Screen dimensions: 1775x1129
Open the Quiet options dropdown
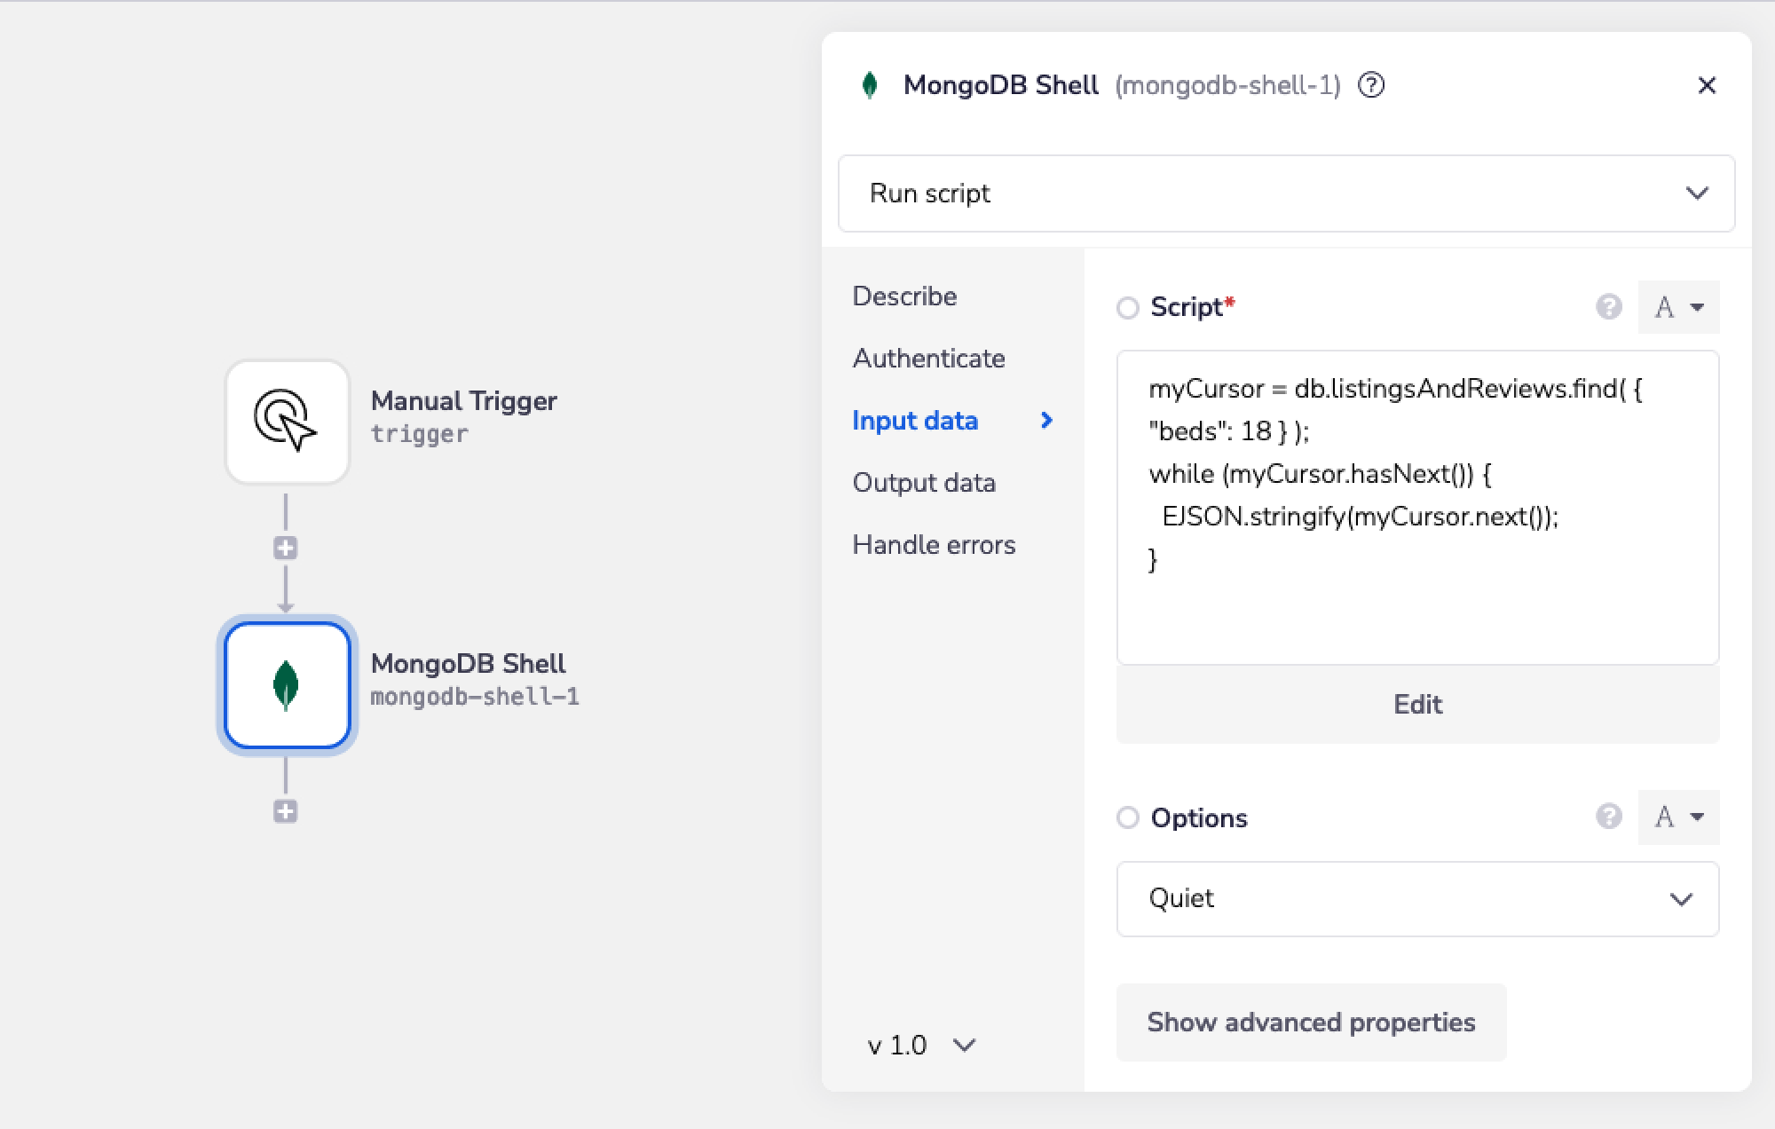coord(1416,898)
